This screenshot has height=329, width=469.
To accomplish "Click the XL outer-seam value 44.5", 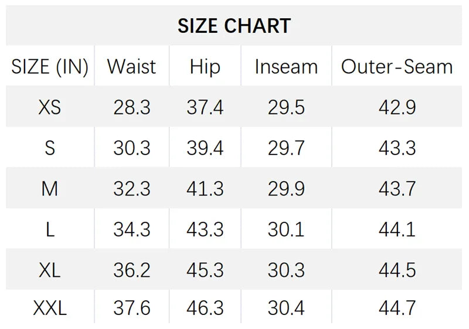I will point(397,270).
